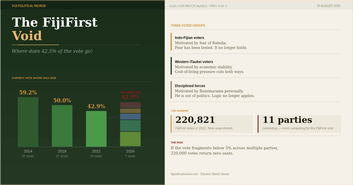Click the olive-brown segment of the 2026 bar
This screenshot has height=185, width=353.
pos(130,111)
